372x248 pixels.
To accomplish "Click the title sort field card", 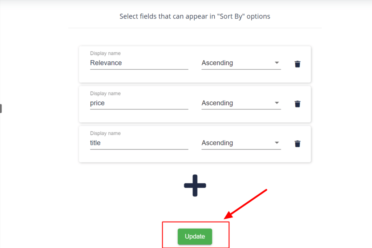I will (x=195, y=157).
